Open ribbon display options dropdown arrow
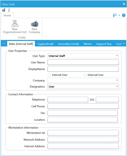 pyautogui.click(x=119, y=15)
